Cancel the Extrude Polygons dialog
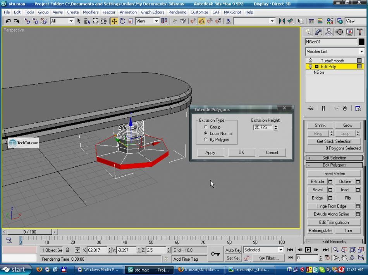Viewport: 368px width, 275px height. [272, 152]
